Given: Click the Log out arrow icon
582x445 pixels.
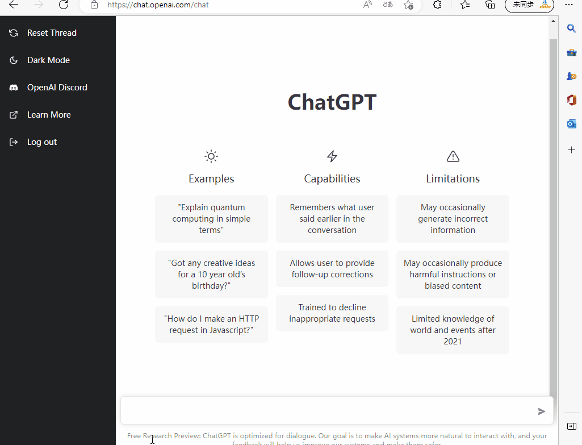Looking at the screenshot, I should pyautogui.click(x=14, y=142).
